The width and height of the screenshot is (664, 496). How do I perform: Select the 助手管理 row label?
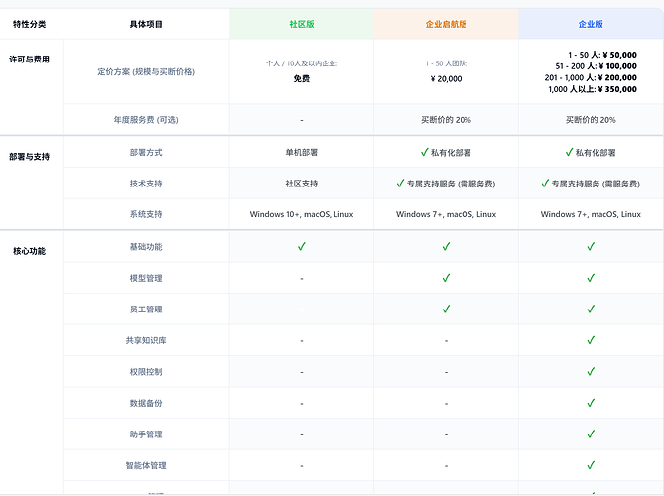click(x=146, y=434)
